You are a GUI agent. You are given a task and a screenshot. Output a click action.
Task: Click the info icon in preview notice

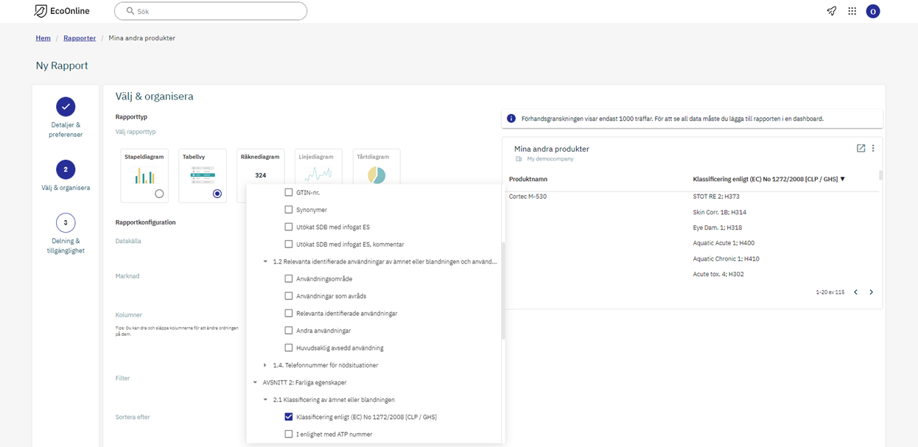click(511, 119)
